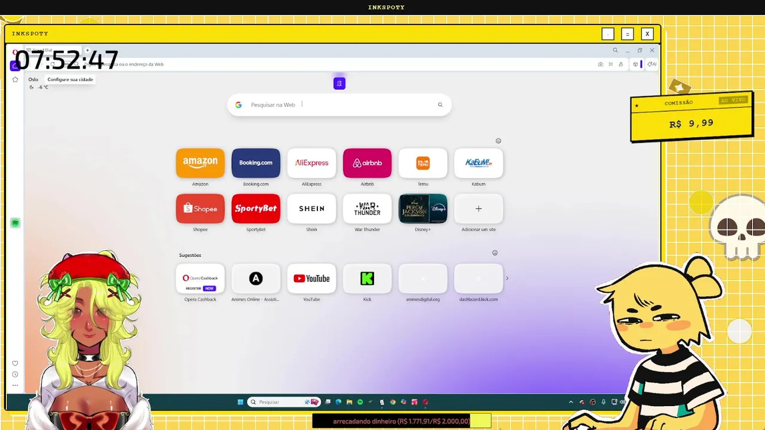765x430 pixels.
Task: Click the purple icon above the search box
Action: [339, 83]
